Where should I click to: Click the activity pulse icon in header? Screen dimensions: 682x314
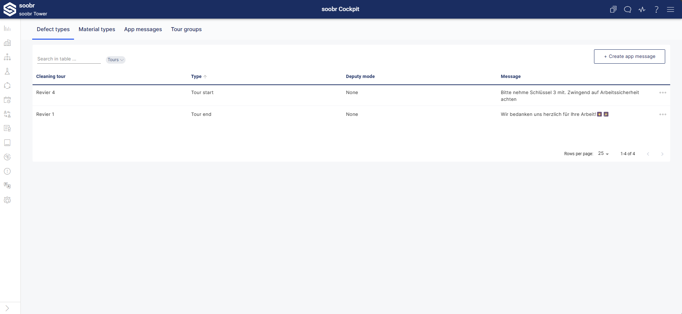tap(642, 10)
